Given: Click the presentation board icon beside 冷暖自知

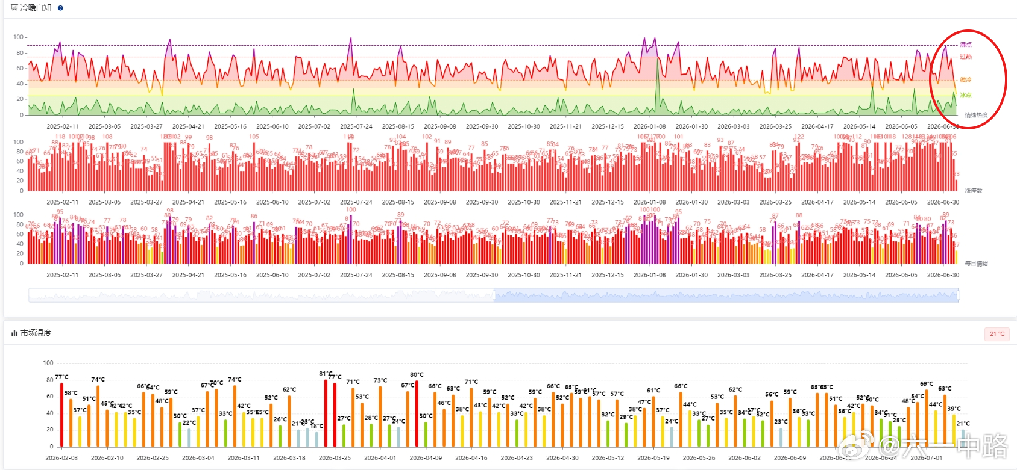Looking at the screenshot, I should point(14,8).
